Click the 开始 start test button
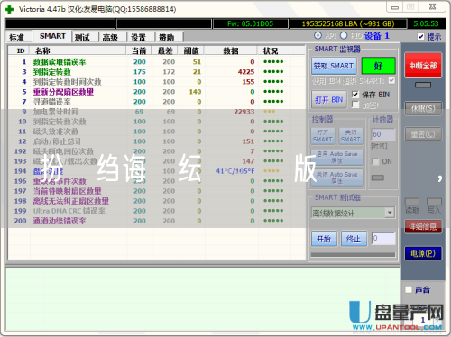This screenshot has height=337, width=451. (324, 239)
